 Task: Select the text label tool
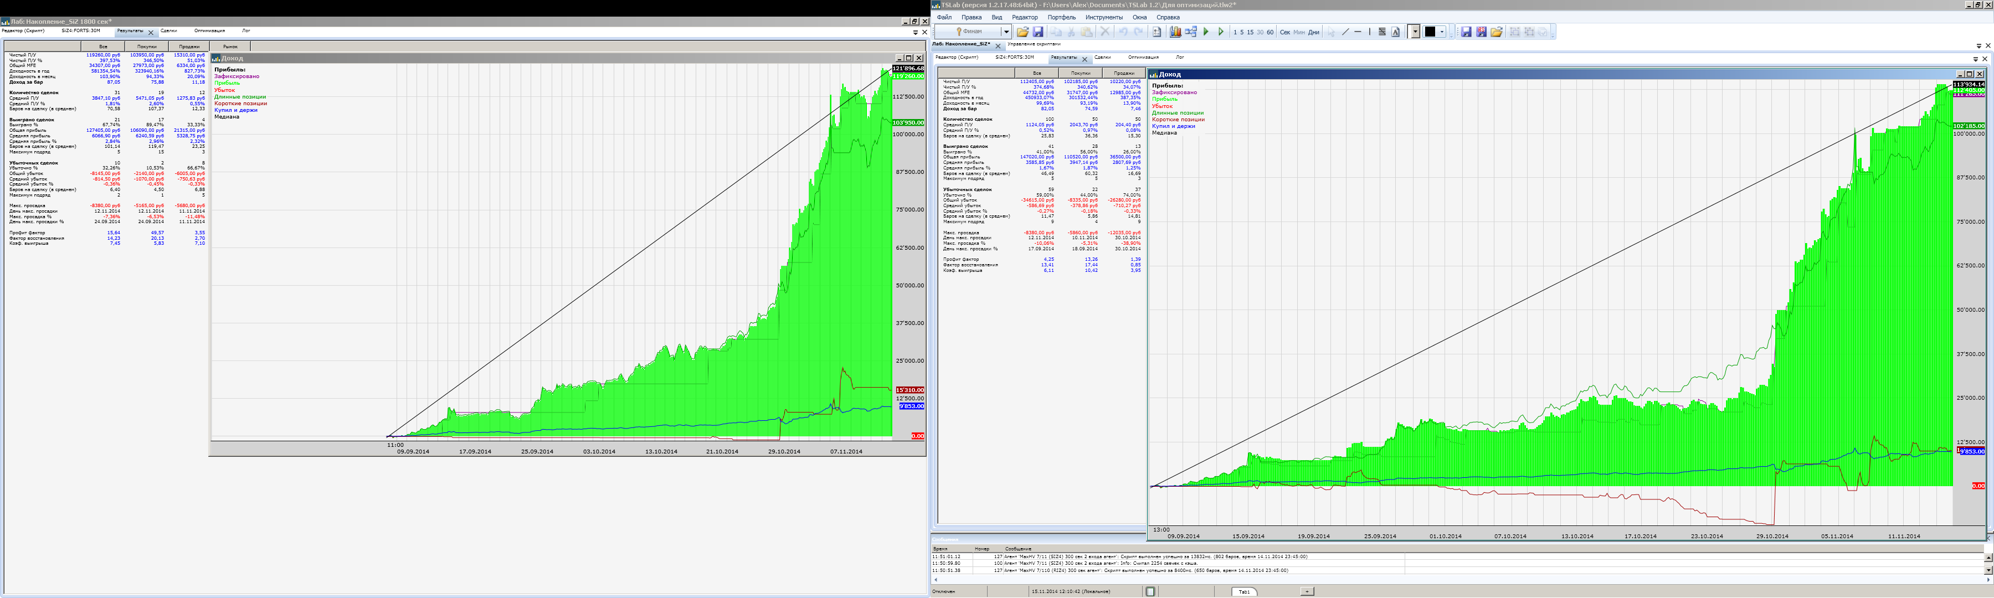coord(1396,32)
